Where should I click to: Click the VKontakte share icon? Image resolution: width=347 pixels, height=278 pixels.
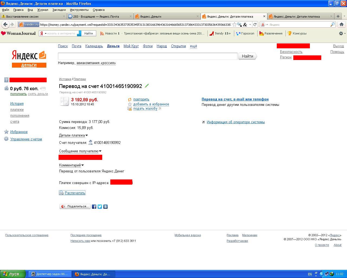point(105,207)
